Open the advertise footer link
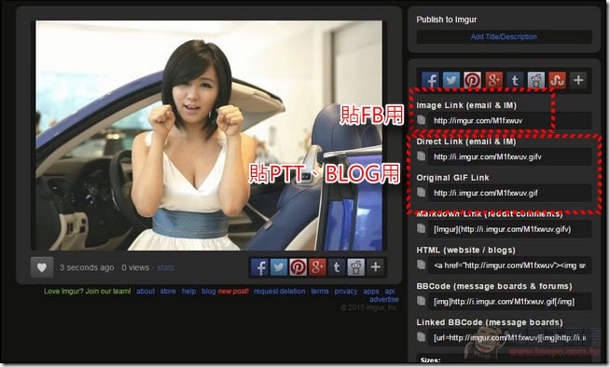610x367 pixels. tap(384, 299)
